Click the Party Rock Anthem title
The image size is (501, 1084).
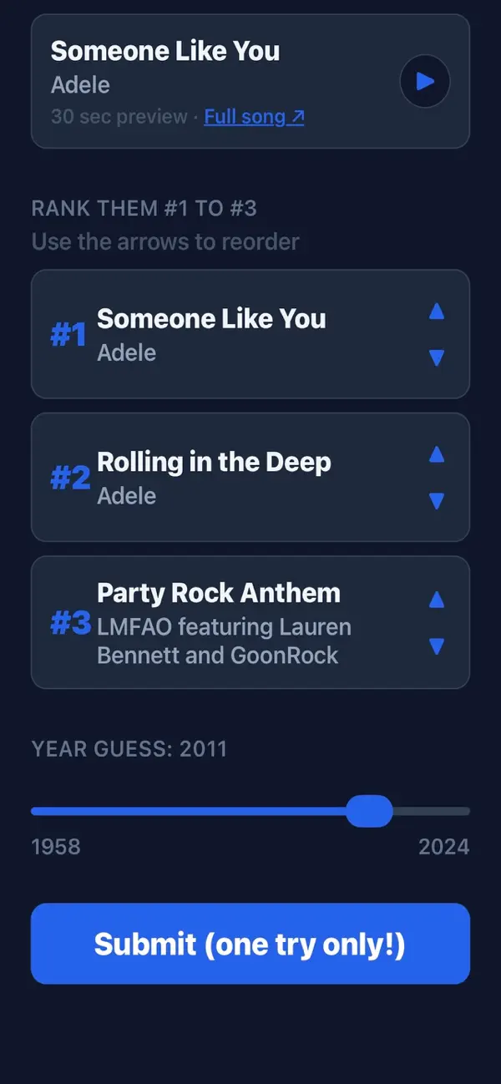(219, 593)
